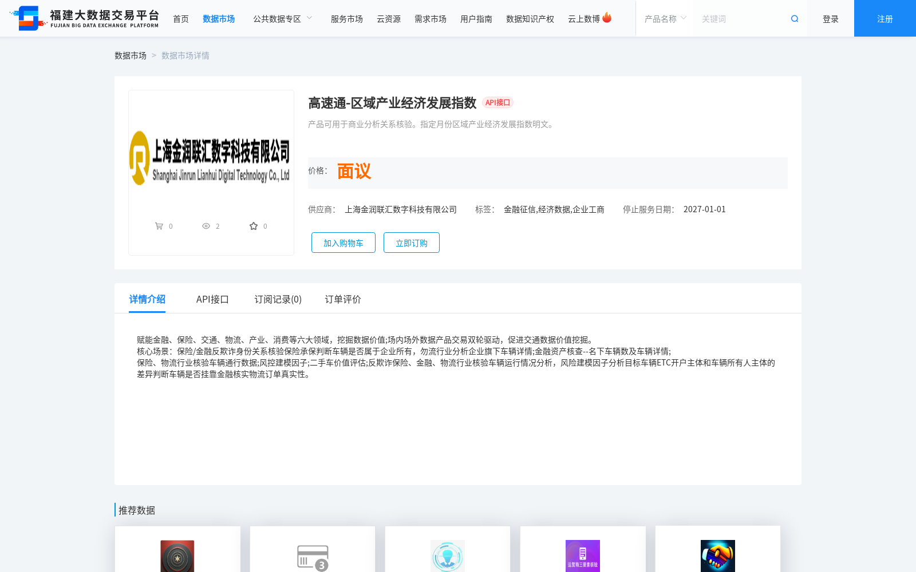
Task: Expand the 公共数据专区 dropdown menu
Action: coord(283,19)
